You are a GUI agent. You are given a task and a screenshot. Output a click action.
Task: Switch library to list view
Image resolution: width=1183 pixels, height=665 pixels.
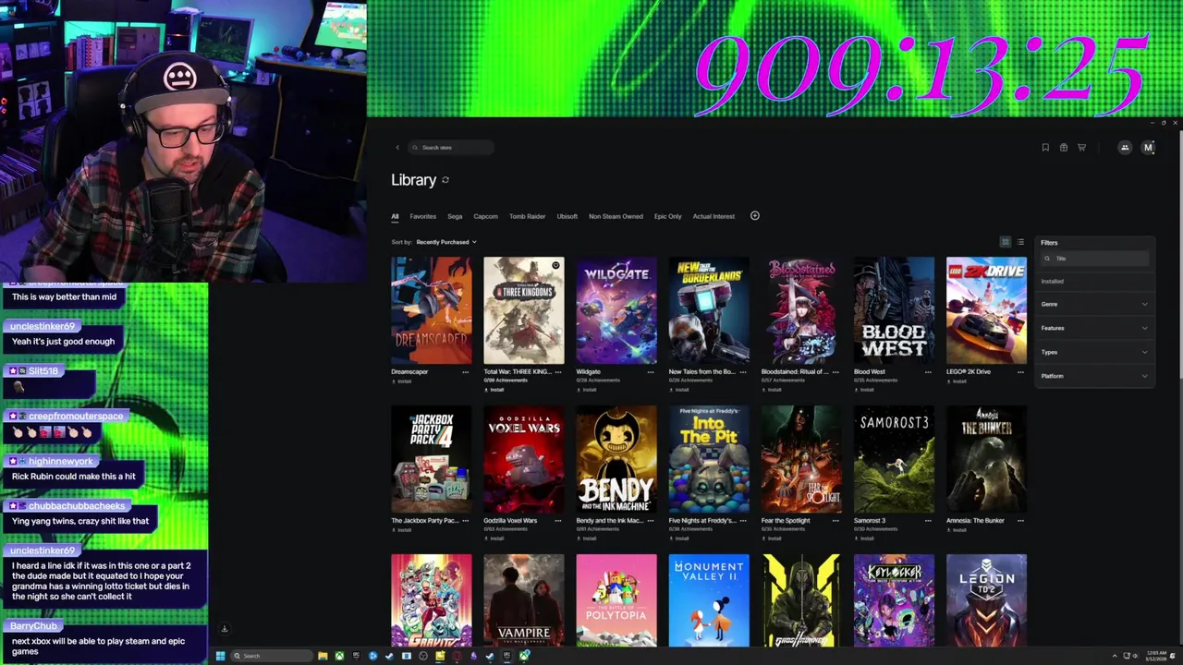tap(1020, 242)
